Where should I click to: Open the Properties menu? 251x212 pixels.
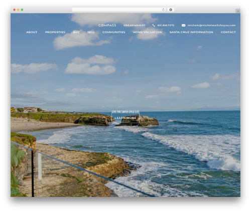click(x=55, y=32)
